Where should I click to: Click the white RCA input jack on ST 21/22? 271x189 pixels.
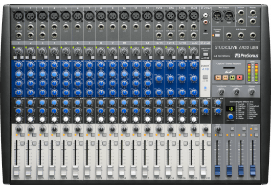(x=206, y=16)
